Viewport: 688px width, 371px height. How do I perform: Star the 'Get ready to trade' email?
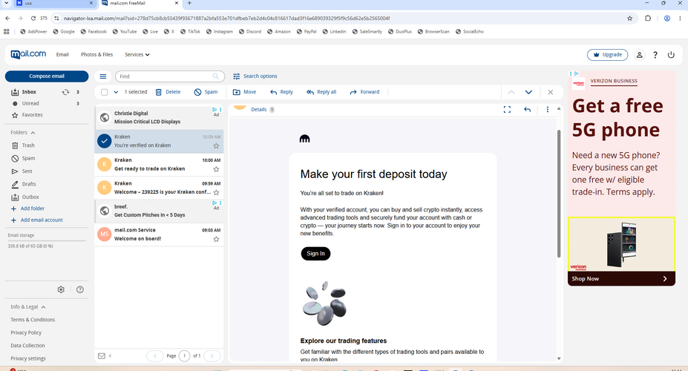coord(216,169)
